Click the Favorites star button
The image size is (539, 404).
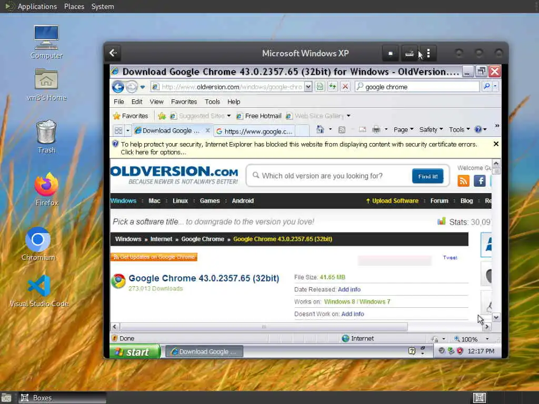click(131, 116)
